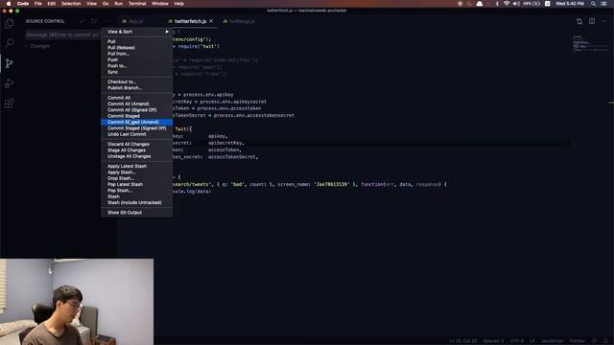The image size is (614, 345).
Task: Select the Source Control activity bar icon
Action: (x=9, y=63)
